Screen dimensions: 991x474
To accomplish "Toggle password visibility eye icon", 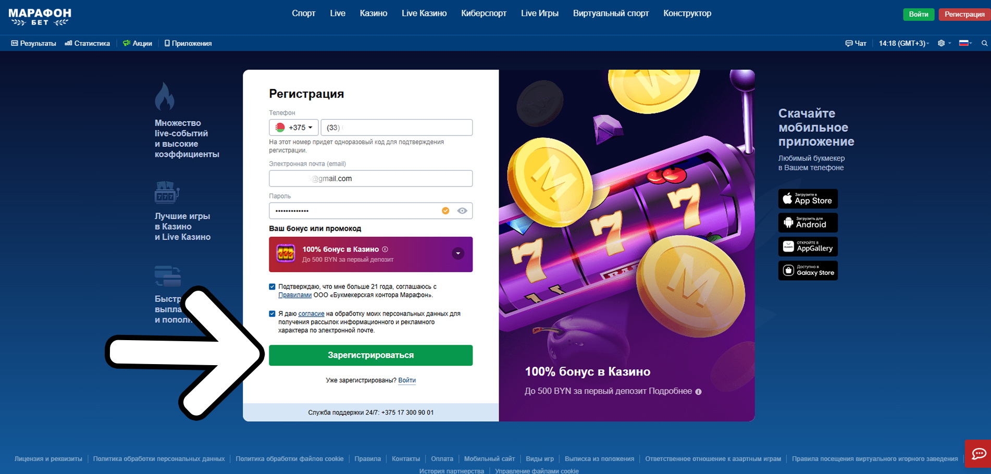I will point(462,211).
